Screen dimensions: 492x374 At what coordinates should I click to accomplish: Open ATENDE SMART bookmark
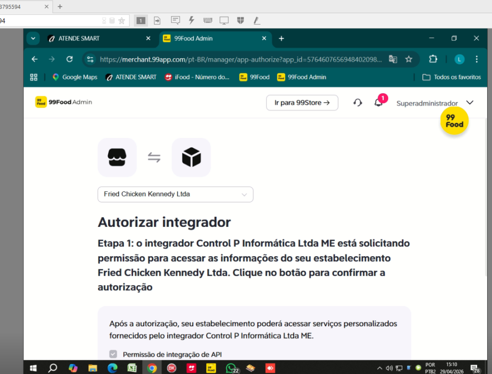[x=131, y=77]
